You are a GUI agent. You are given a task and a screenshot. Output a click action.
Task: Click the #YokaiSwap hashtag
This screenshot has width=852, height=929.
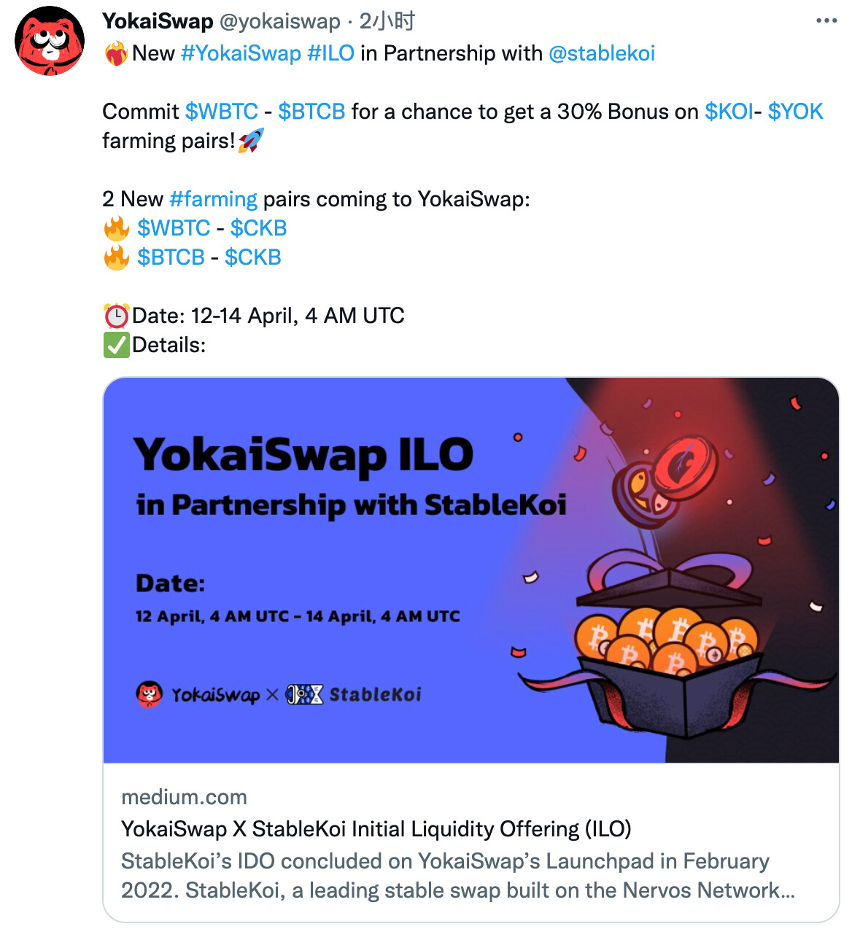(241, 53)
